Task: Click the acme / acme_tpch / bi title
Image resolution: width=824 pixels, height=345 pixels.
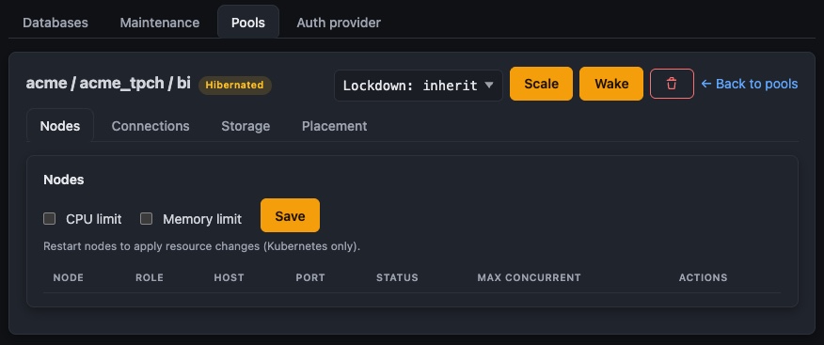Action: pyautogui.click(x=108, y=83)
